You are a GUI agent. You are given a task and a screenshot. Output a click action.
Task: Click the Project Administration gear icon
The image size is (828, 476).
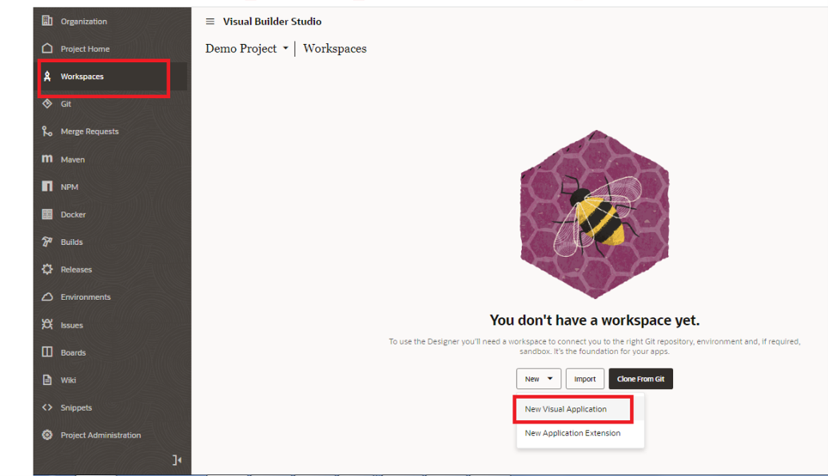pyautogui.click(x=47, y=435)
